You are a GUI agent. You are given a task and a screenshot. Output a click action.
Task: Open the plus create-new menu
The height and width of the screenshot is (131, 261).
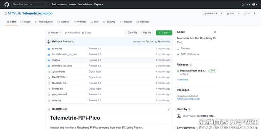248,5
